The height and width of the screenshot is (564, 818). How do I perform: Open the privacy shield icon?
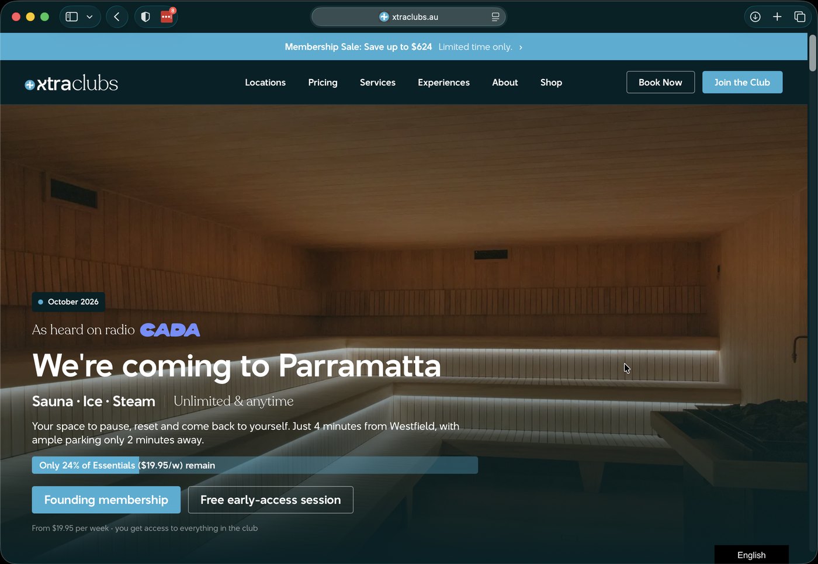pos(145,17)
